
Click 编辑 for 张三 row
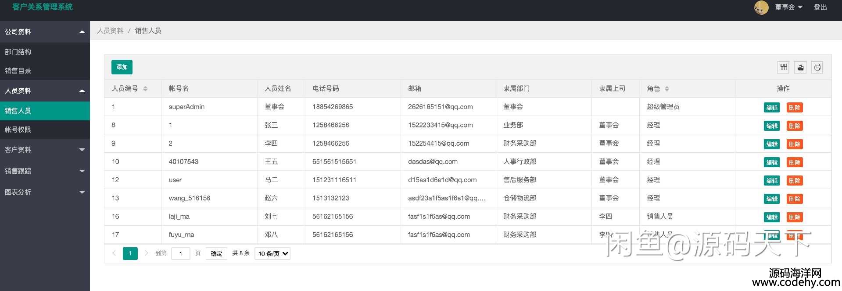772,126
